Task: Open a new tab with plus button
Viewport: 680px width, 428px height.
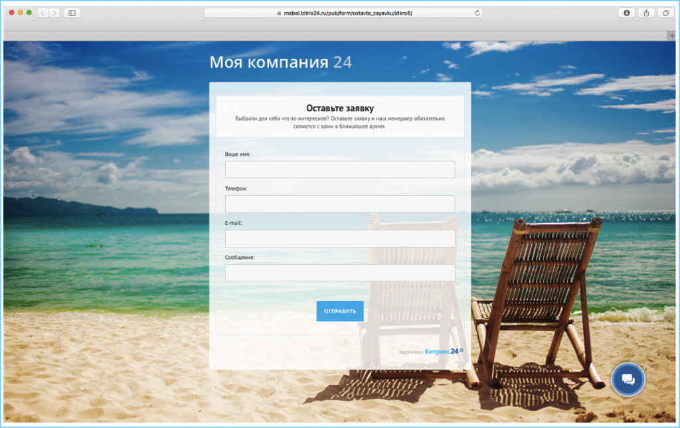Action: click(671, 35)
